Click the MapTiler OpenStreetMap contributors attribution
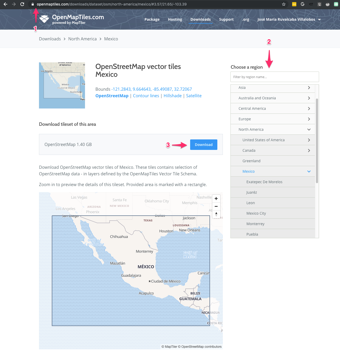The width and height of the screenshot is (340, 353). point(191,347)
